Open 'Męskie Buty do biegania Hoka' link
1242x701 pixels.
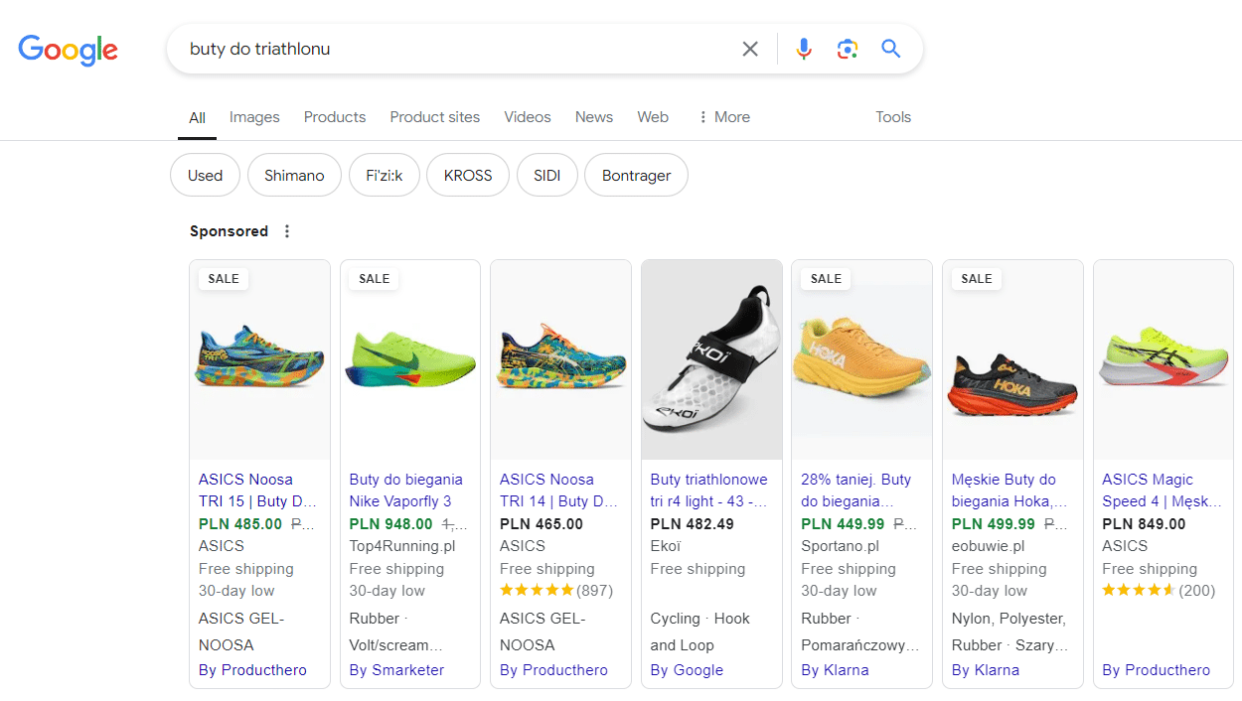1009,491
